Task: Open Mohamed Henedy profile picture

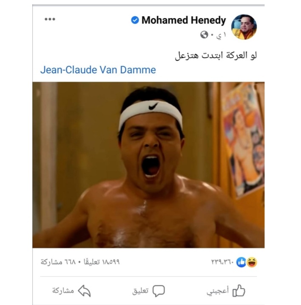Action: [244, 27]
